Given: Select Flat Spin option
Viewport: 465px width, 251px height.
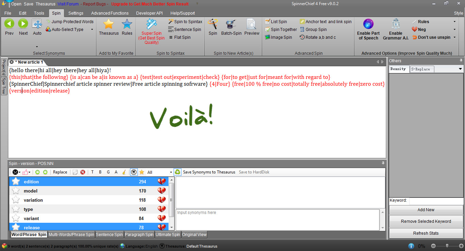Looking at the screenshot, I should pos(179,37).
